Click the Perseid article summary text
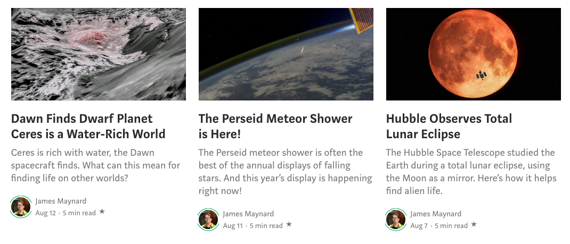The width and height of the screenshot is (570, 244). coord(285,172)
